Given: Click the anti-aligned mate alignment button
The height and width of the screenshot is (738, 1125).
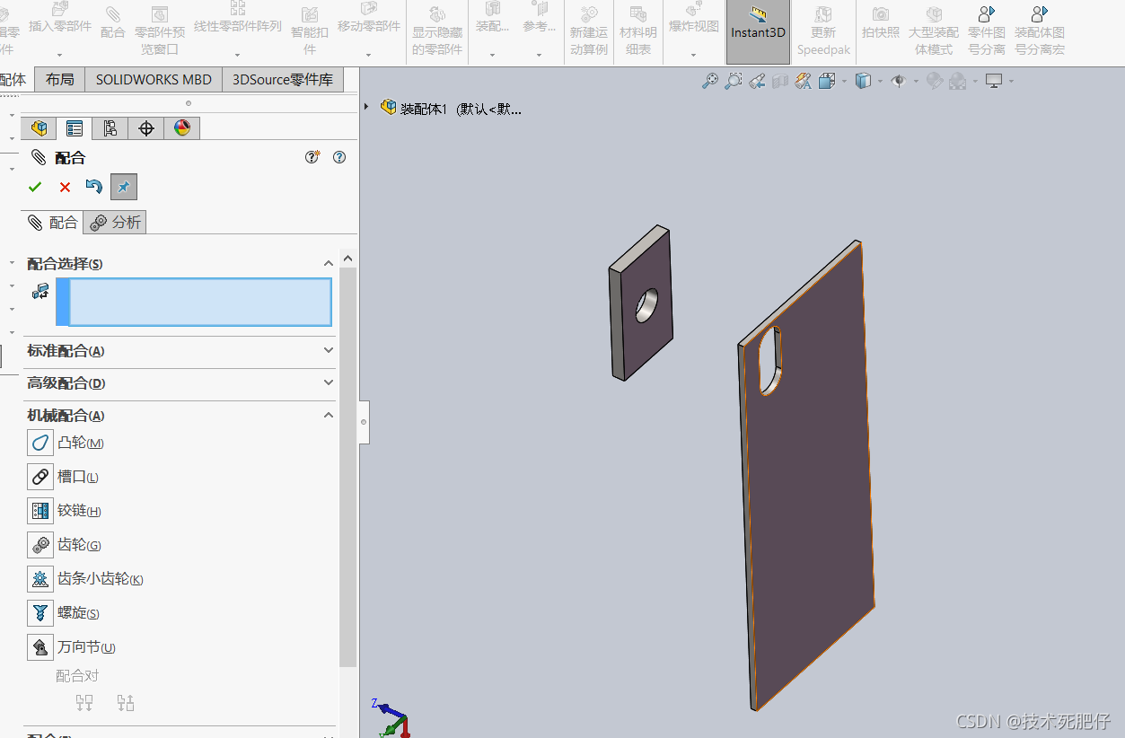Looking at the screenshot, I should [126, 703].
